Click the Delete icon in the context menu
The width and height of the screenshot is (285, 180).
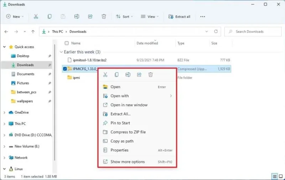point(150,74)
